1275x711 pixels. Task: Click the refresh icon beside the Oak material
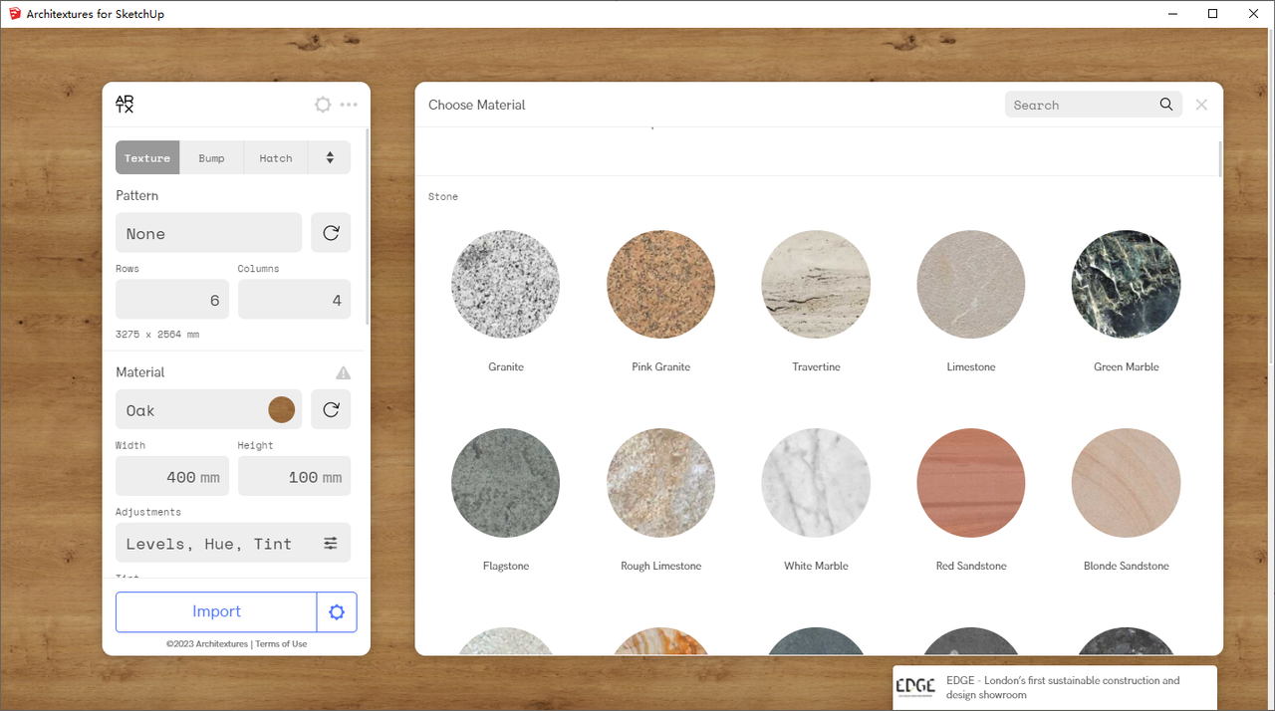(x=331, y=409)
